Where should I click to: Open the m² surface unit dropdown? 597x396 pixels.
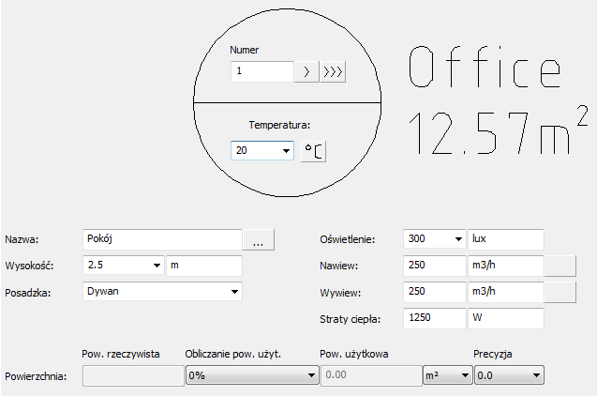click(448, 375)
